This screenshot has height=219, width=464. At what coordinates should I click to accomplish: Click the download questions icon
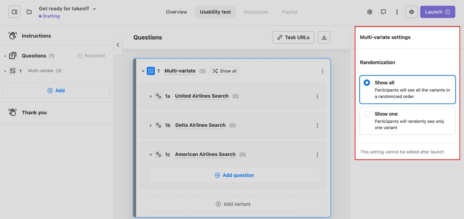click(324, 37)
